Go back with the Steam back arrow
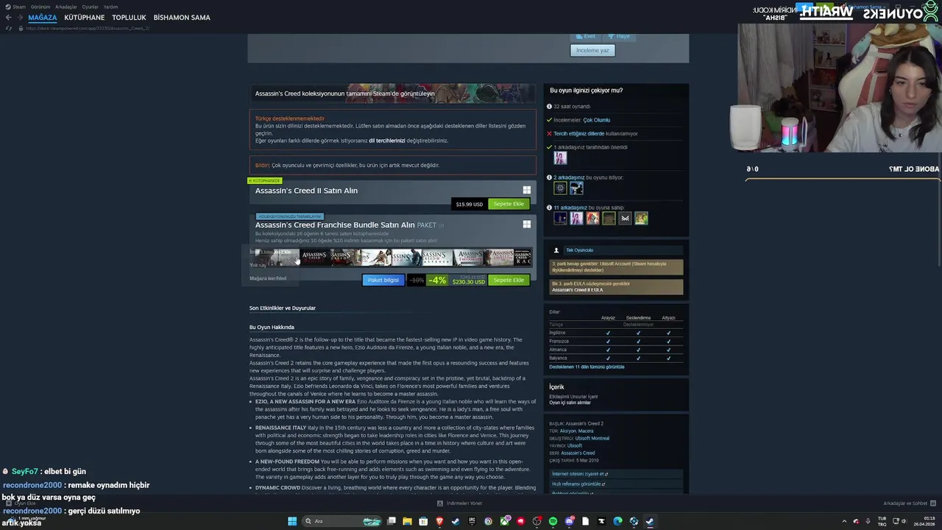Viewport: 942px width, 530px height. [x=8, y=18]
